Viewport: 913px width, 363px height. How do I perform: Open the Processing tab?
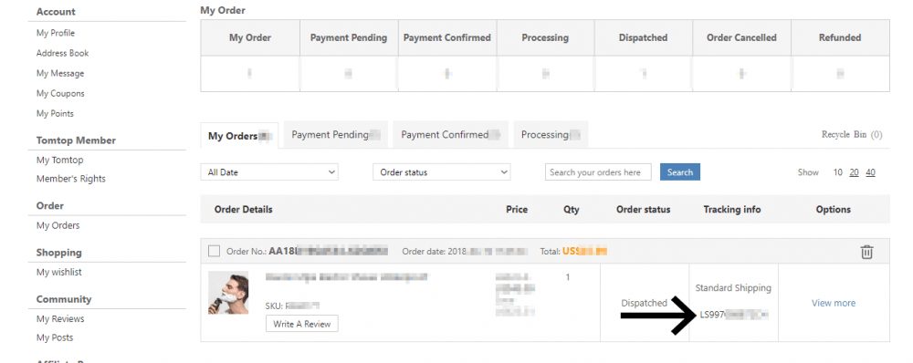(x=551, y=134)
